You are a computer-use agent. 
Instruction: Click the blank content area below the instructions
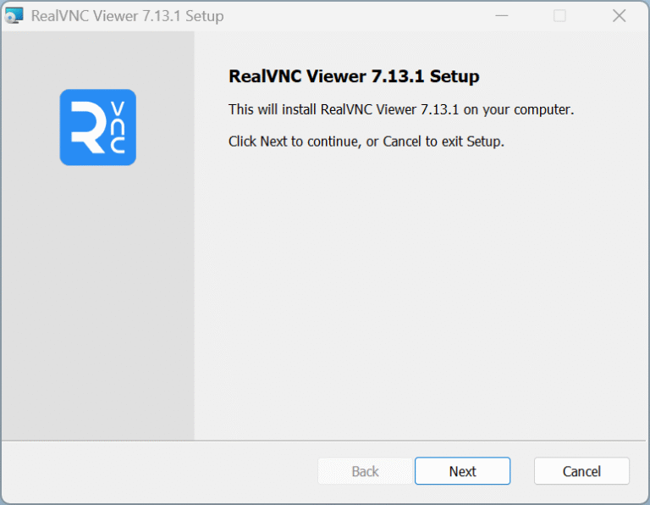pos(419,297)
